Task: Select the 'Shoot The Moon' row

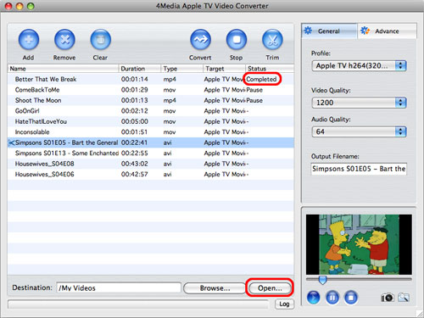Action: pyautogui.click(x=151, y=100)
